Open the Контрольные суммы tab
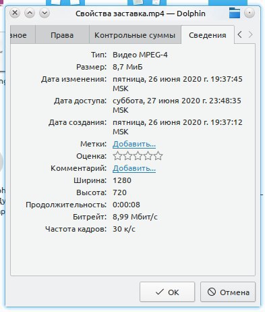 [135, 35]
